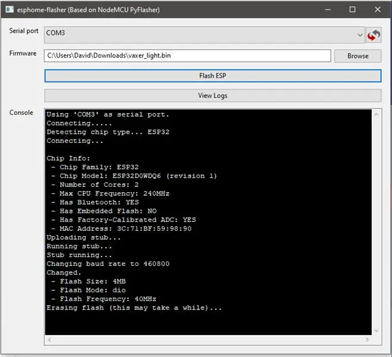Click the 'Has Bluetooth: YES' line
The width and height of the screenshot is (392, 357).
point(95,202)
